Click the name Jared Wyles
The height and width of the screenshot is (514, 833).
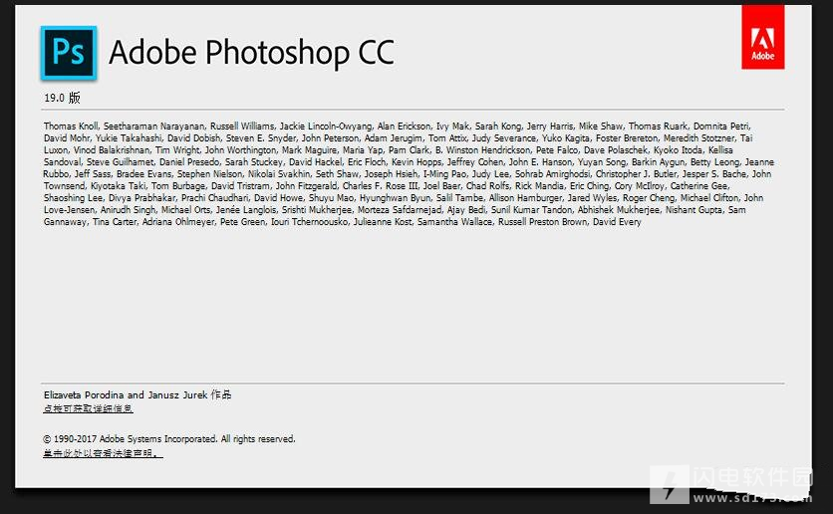tap(592, 198)
